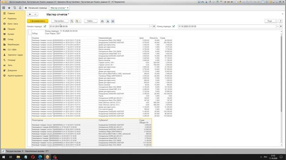Open Favorites star icon

tap(9, 8)
